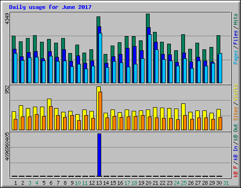This screenshot has height=188, width=241.
Task: Click the yellow visits bar for day 30
Action: 218,119
